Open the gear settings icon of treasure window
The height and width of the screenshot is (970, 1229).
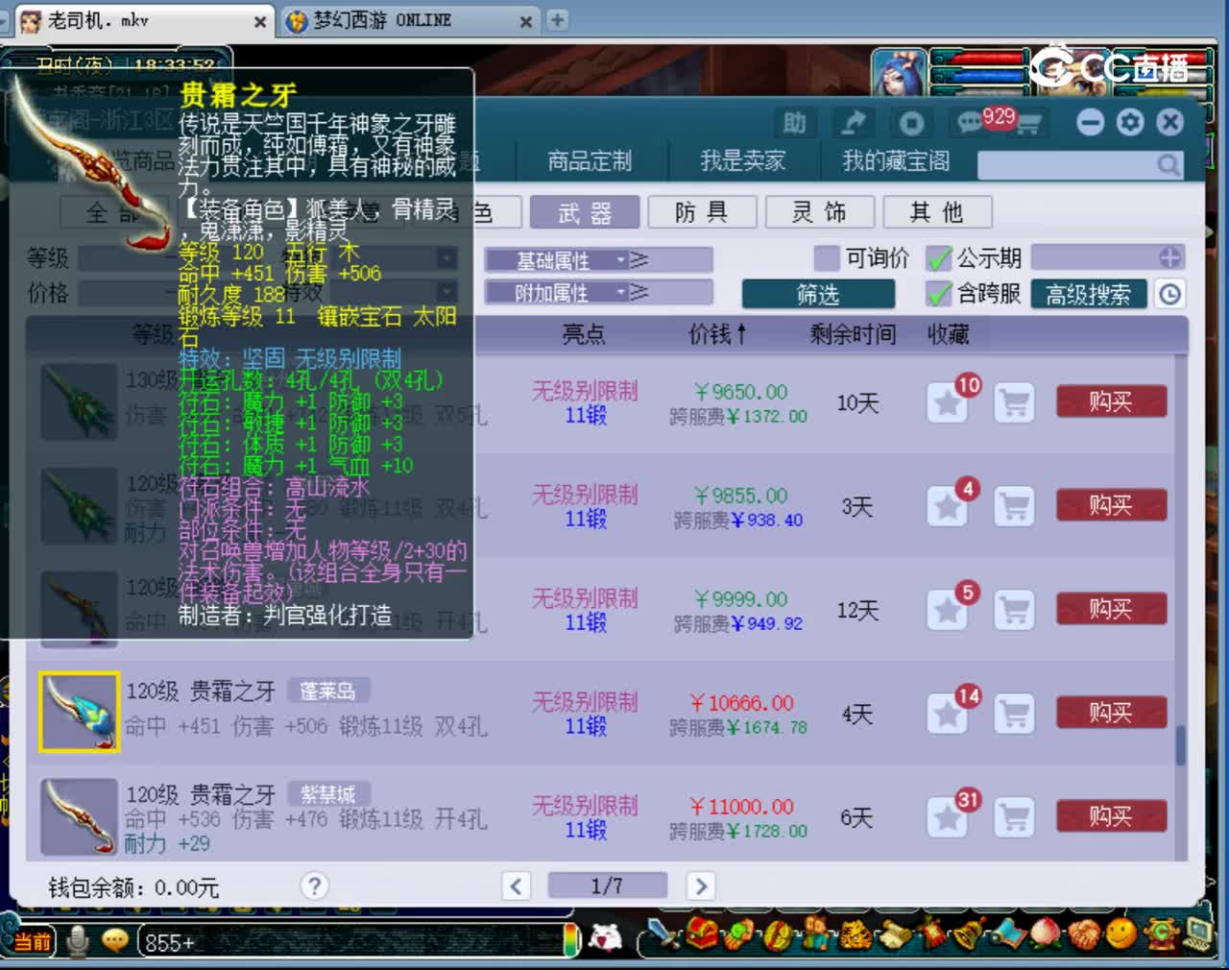click(x=1130, y=122)
